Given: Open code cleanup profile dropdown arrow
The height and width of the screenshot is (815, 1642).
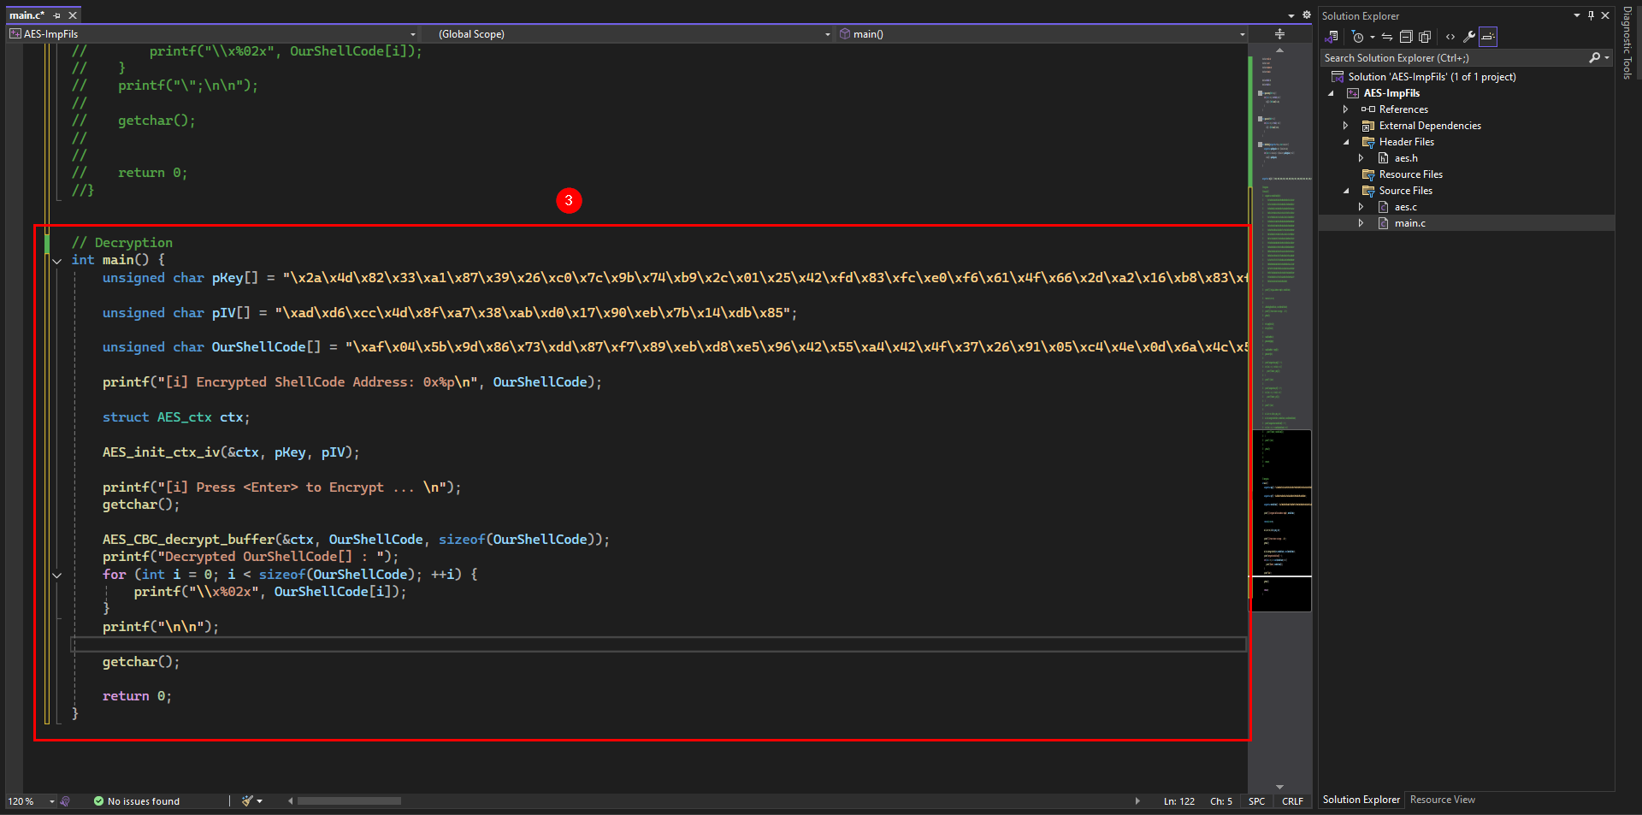Looking at the screenshot, I should pyautogui.click(x=259, y=801).
